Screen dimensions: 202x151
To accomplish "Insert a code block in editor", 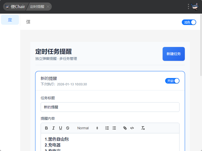I will click(x=132, y=128).
